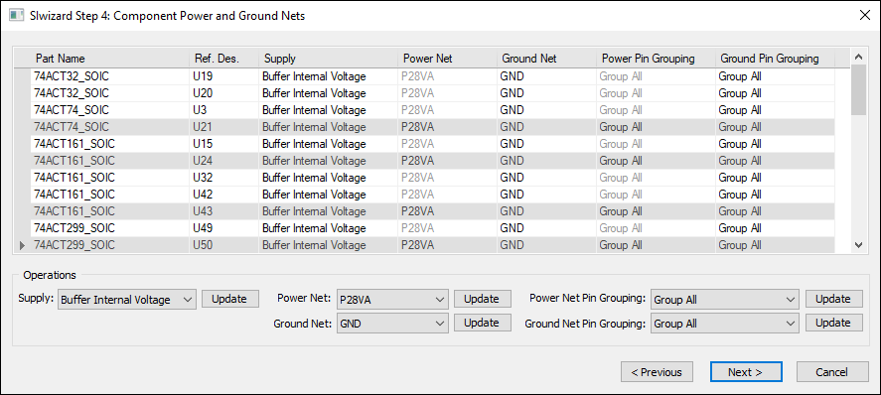Viewport: 881px width, 395px height.
Task: Click Update for Power Net Pin Grouping
Action: 833,299
